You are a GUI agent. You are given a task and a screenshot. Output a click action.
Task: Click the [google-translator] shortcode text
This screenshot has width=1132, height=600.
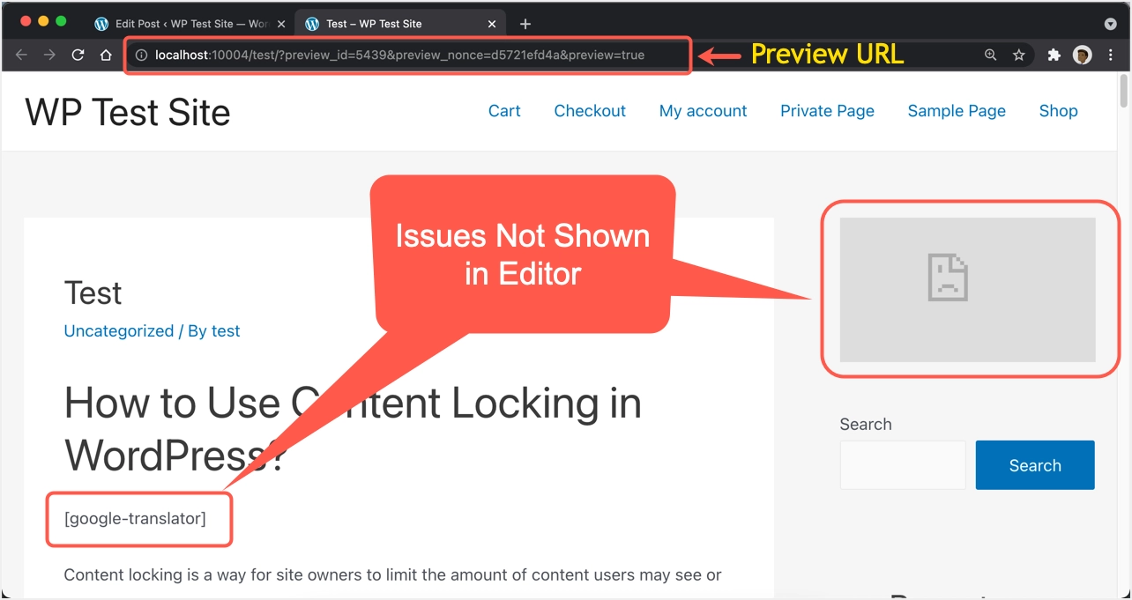(135, 519)
